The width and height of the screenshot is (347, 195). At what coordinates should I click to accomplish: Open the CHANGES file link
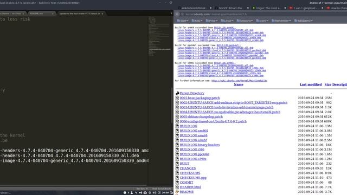[188, 168]
